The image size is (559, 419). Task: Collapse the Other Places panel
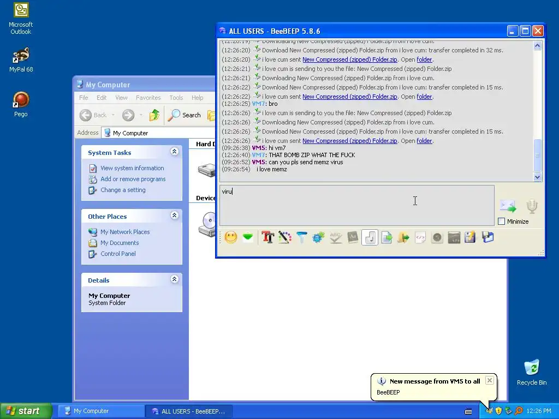coord(174,216)
